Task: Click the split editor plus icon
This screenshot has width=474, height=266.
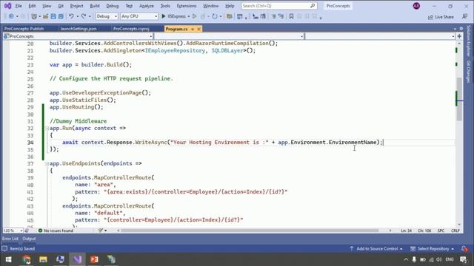Action: (459, 36)
